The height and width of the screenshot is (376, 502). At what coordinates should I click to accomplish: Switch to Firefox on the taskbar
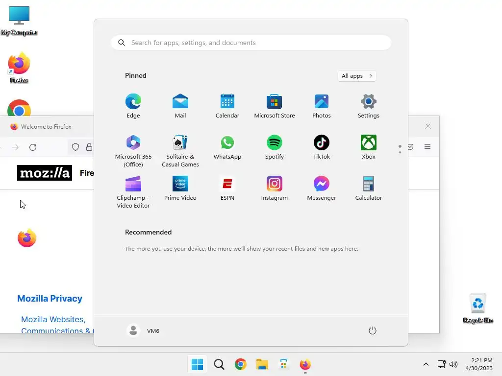(x=305, y=364)
